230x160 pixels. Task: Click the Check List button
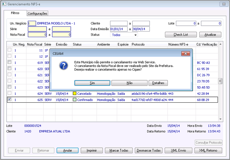click(181, 35)
